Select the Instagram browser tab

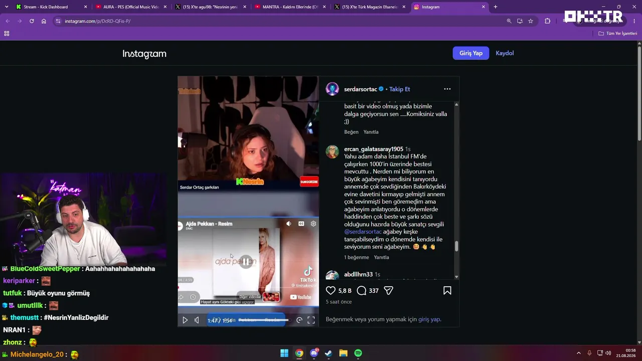pos(449,7)
